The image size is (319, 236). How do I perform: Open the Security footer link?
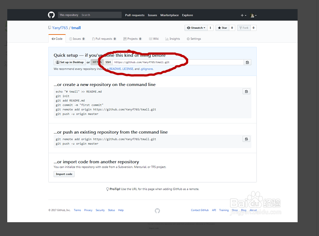click(100, 210)
